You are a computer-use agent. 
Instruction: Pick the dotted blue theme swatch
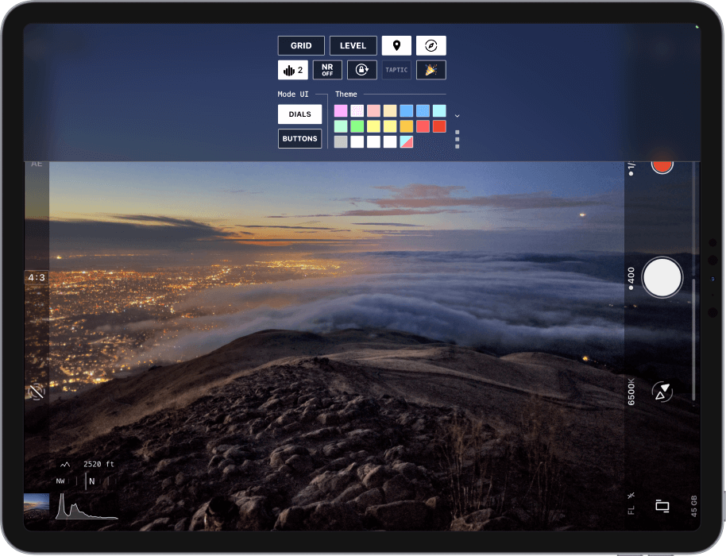coord(423,110)
